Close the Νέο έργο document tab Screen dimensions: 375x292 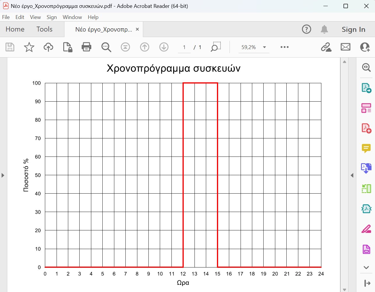pos(137,29)
